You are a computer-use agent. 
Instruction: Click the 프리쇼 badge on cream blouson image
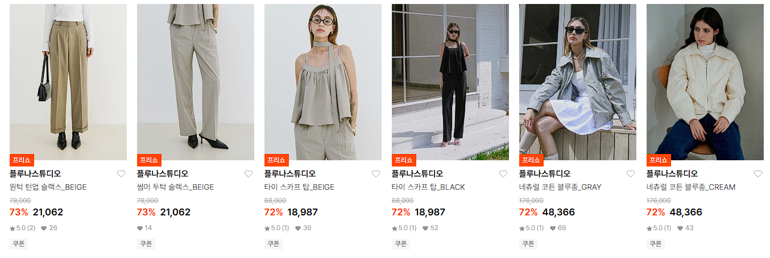point(659,160)
